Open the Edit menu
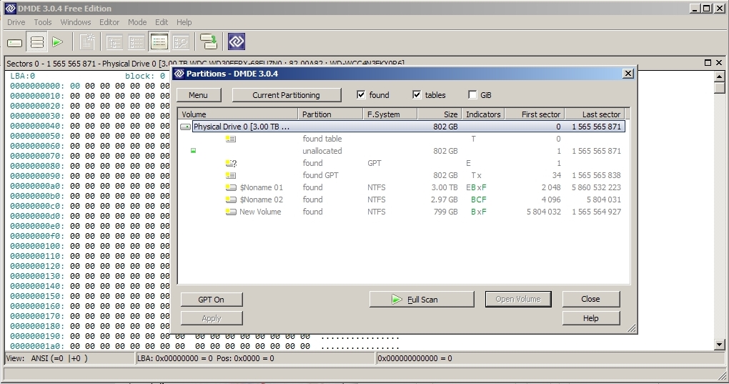729x384 pixels. 162,22
